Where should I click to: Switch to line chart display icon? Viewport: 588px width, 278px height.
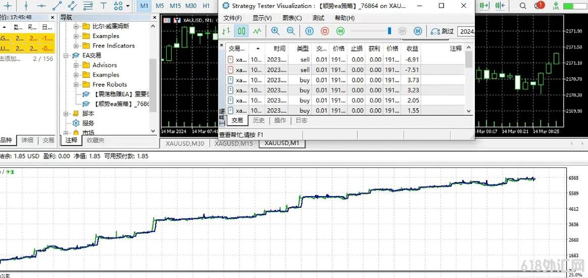pyautogui.click(x=257, y=31)
